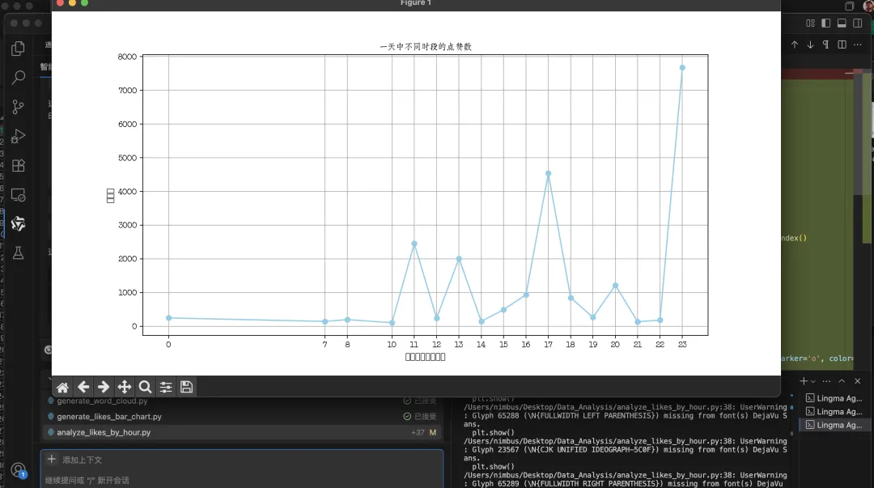Maximize the terminal panel with the chevron
This screenshot has width=874, height=488.
[842, 380]
